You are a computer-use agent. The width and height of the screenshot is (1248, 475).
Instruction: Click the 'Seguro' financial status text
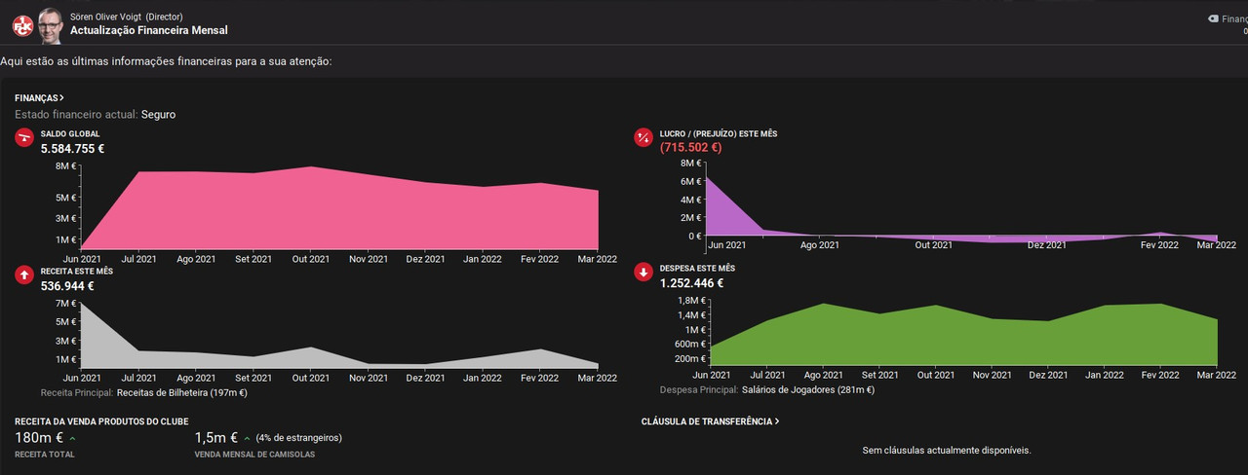[x=158, y=115]
